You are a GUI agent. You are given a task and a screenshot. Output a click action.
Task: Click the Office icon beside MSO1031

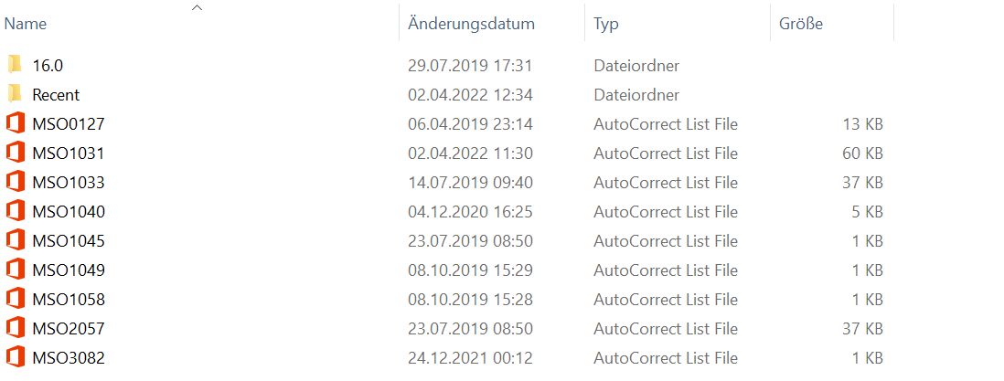(x=16, y=153)
